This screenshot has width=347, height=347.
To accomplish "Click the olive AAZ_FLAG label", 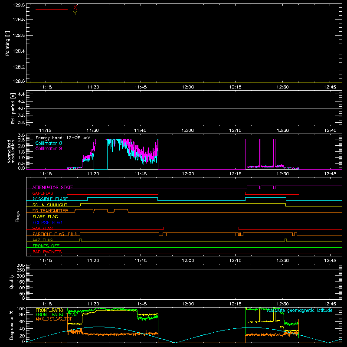I will coord(43,240).
